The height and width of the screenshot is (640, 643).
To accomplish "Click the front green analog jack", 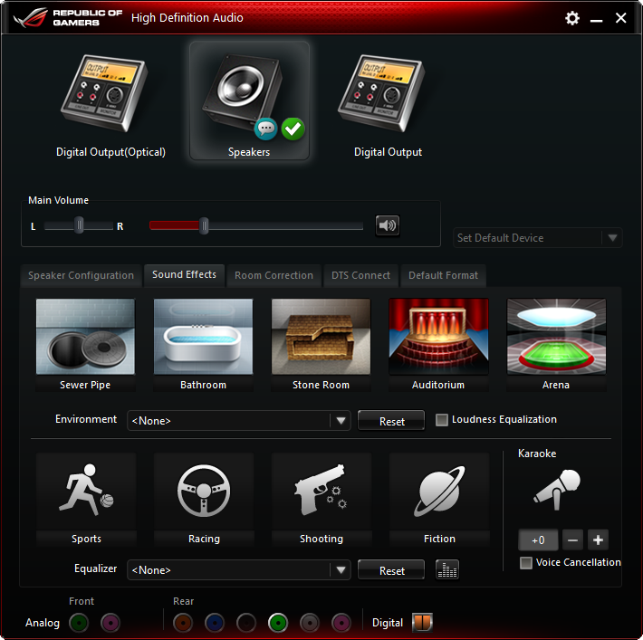I will point(79,623).
